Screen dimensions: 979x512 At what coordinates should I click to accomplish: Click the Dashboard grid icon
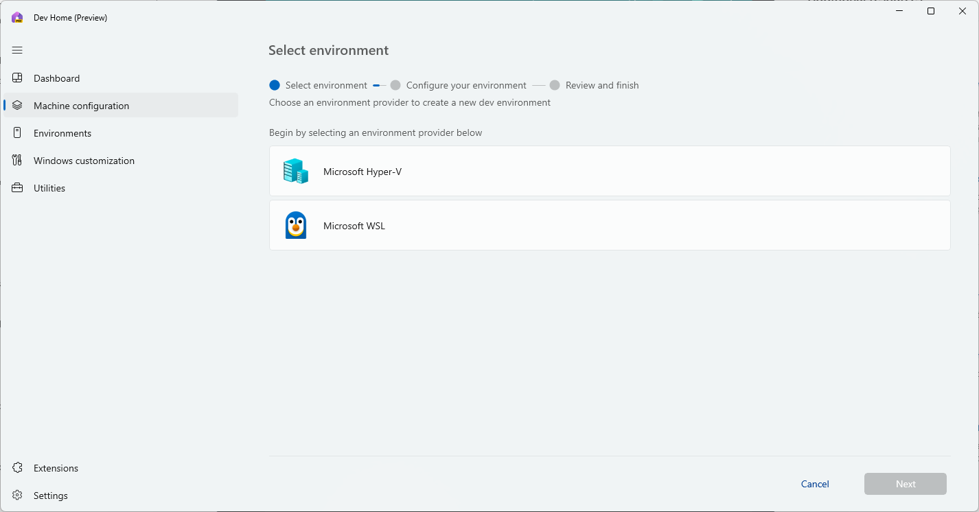point(17,78)
